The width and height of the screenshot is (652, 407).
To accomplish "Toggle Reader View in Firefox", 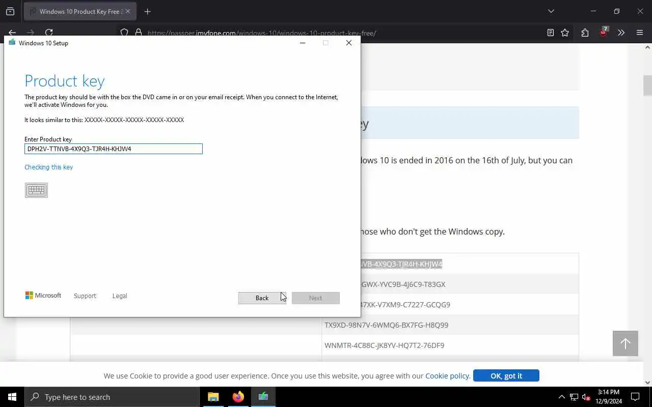I will (551, 33).
